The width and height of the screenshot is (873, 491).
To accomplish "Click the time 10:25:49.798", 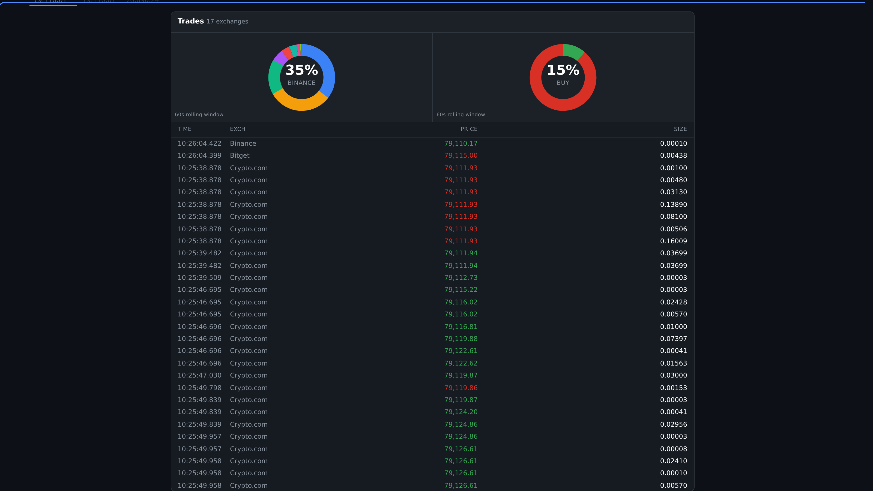I will coord(199,388).
